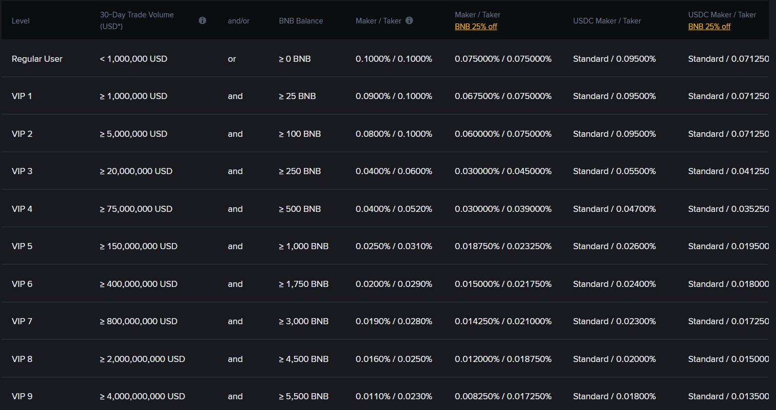Click the Standard / 0.05500% USDC cell
Image resolution: width=776 pixels, height=410 pixels.
[x=614, y=171]
